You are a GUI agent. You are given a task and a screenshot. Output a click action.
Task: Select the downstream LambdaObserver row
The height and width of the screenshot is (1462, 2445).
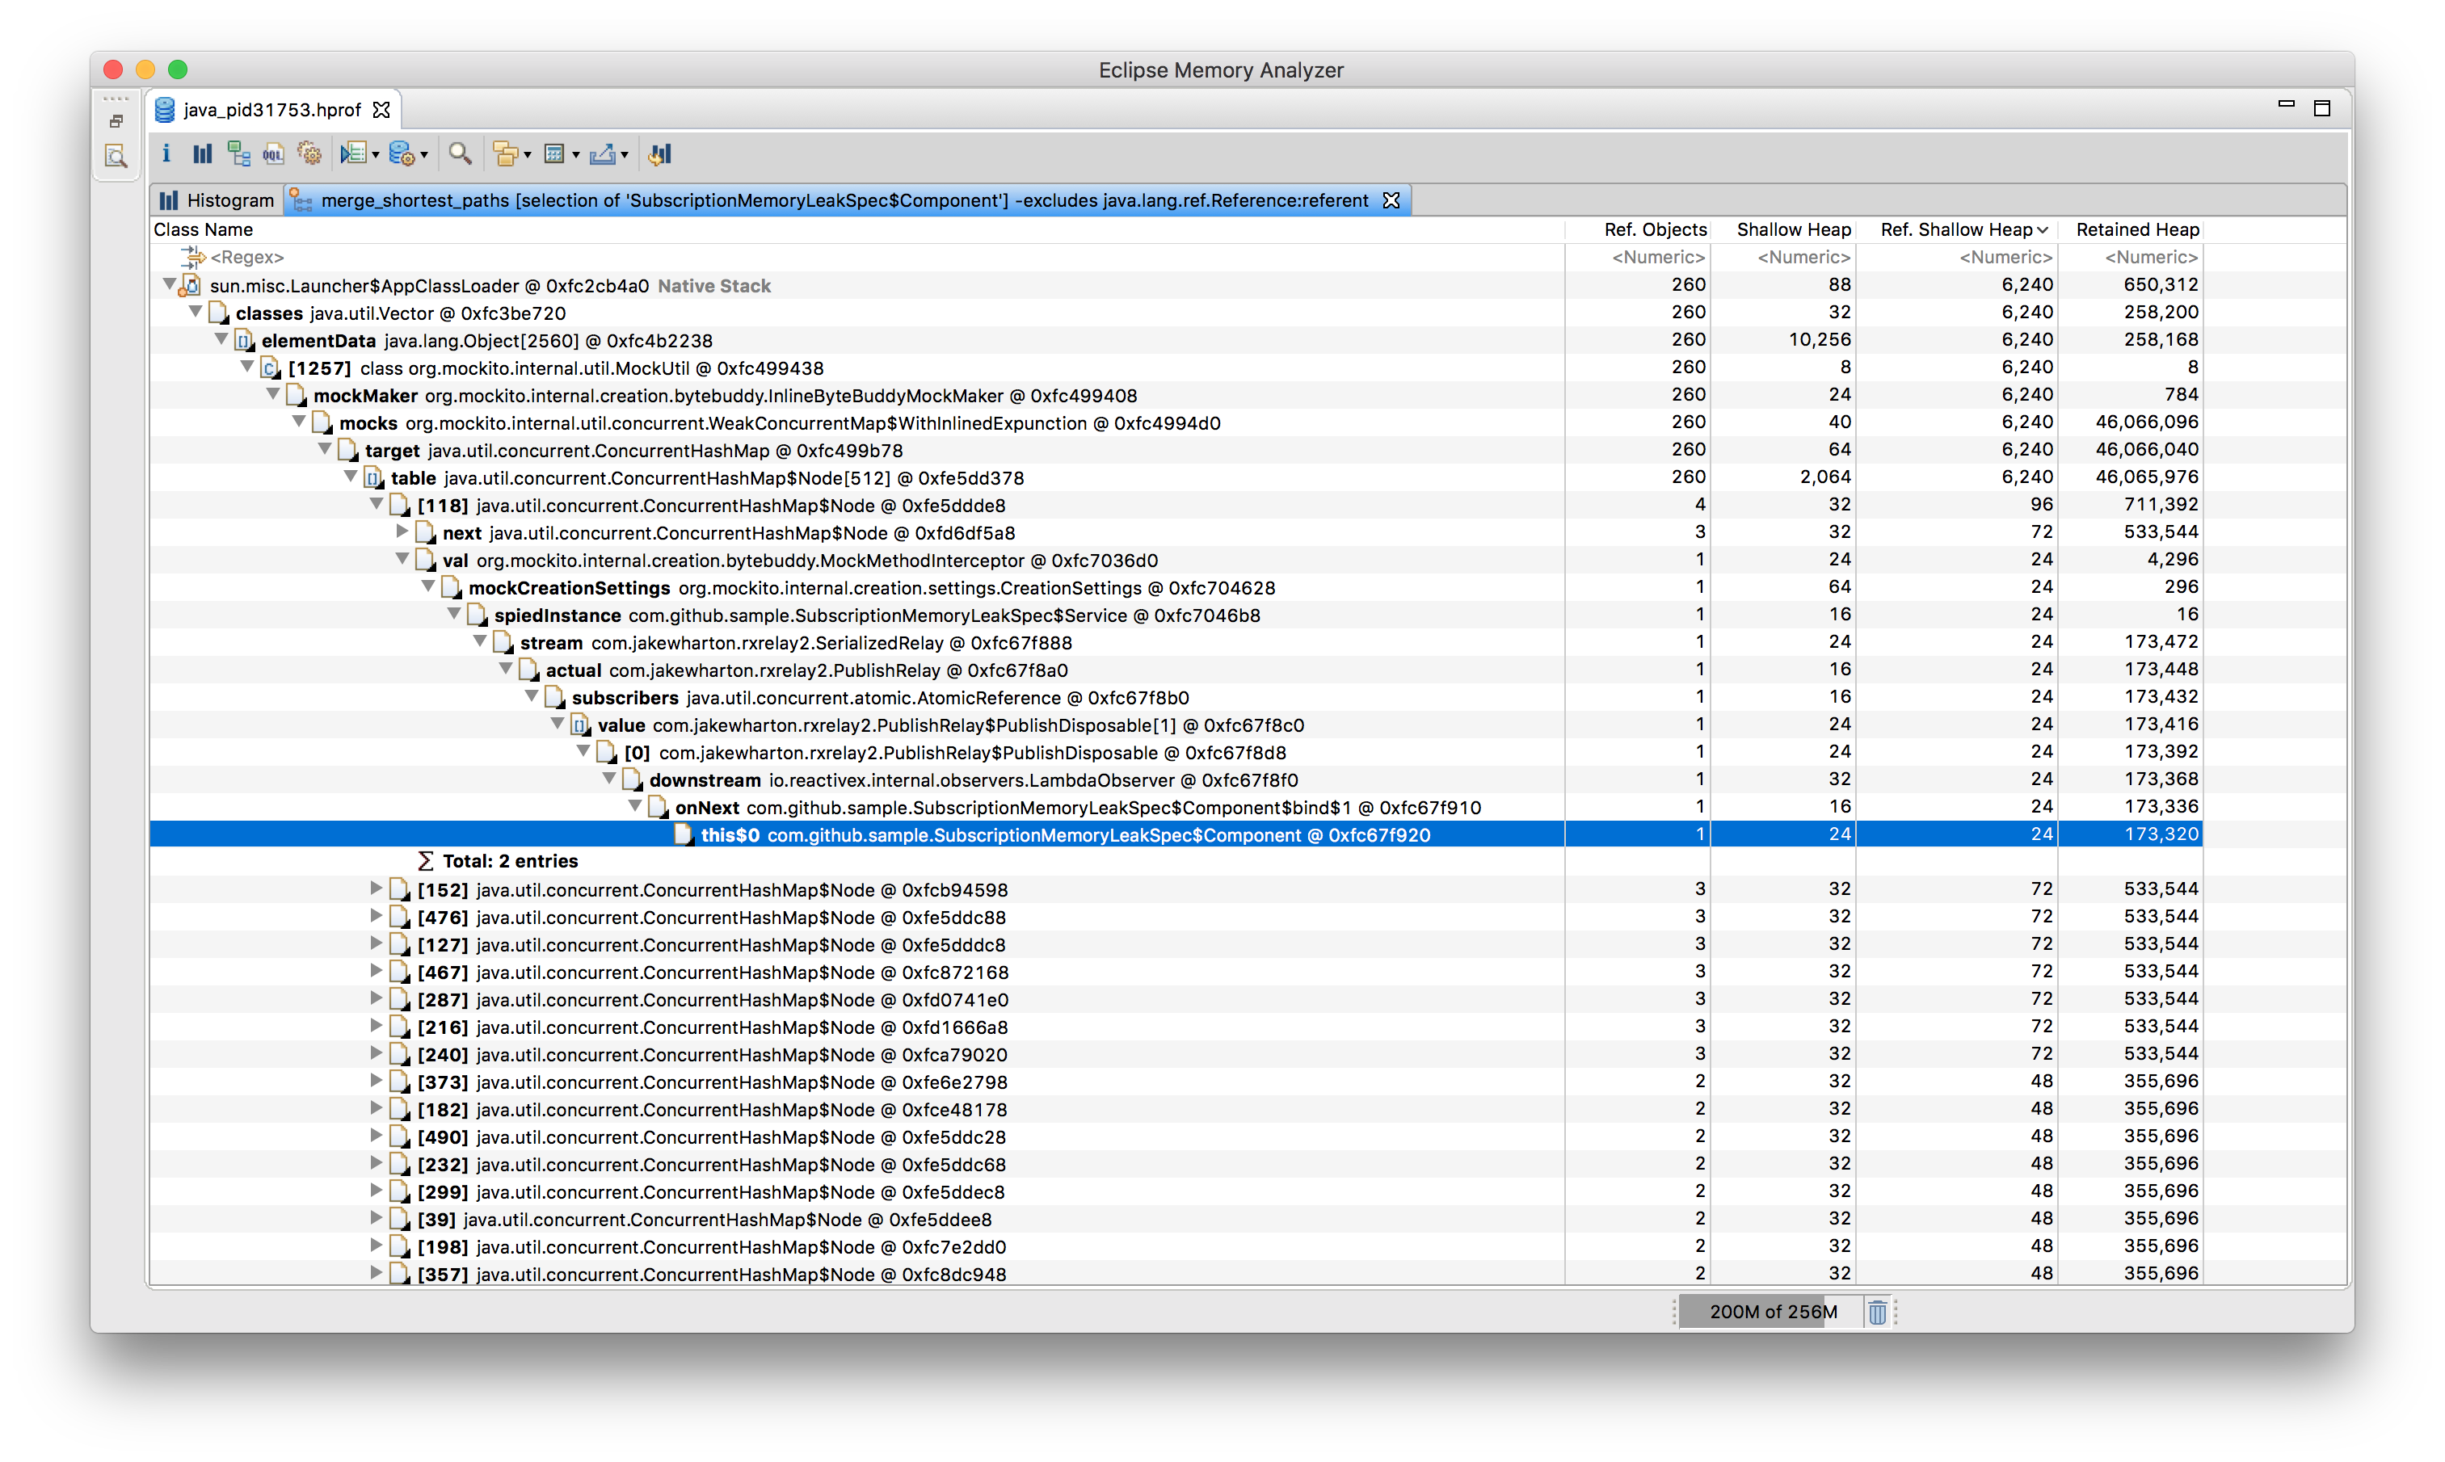click(1175, 779)
